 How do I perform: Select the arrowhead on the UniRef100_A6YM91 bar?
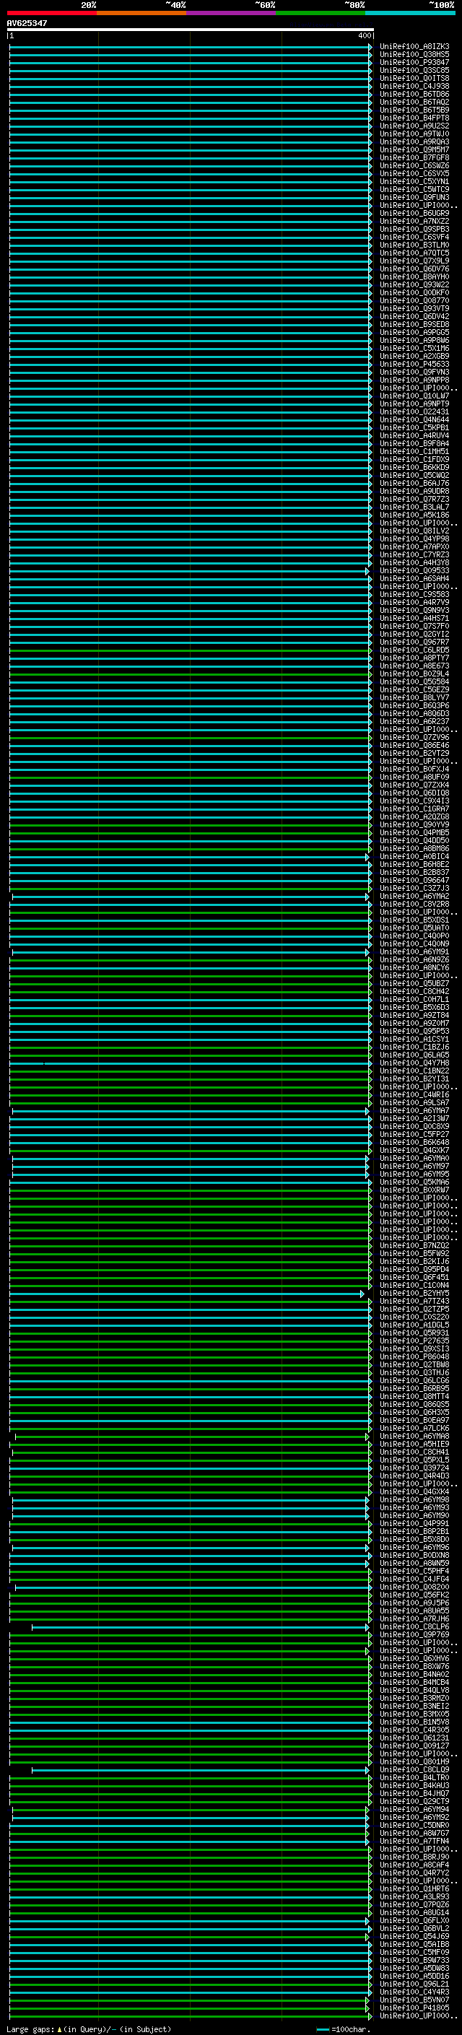(367, 953)
